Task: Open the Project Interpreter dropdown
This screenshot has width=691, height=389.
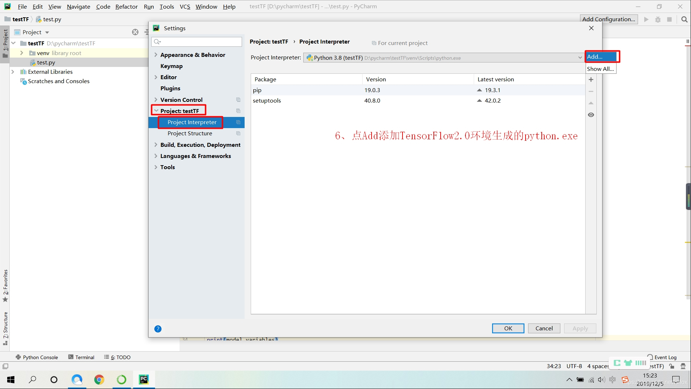Action: (x=579, y=58)
